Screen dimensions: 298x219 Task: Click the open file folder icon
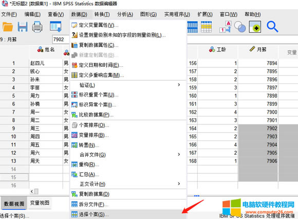[8, 27]
